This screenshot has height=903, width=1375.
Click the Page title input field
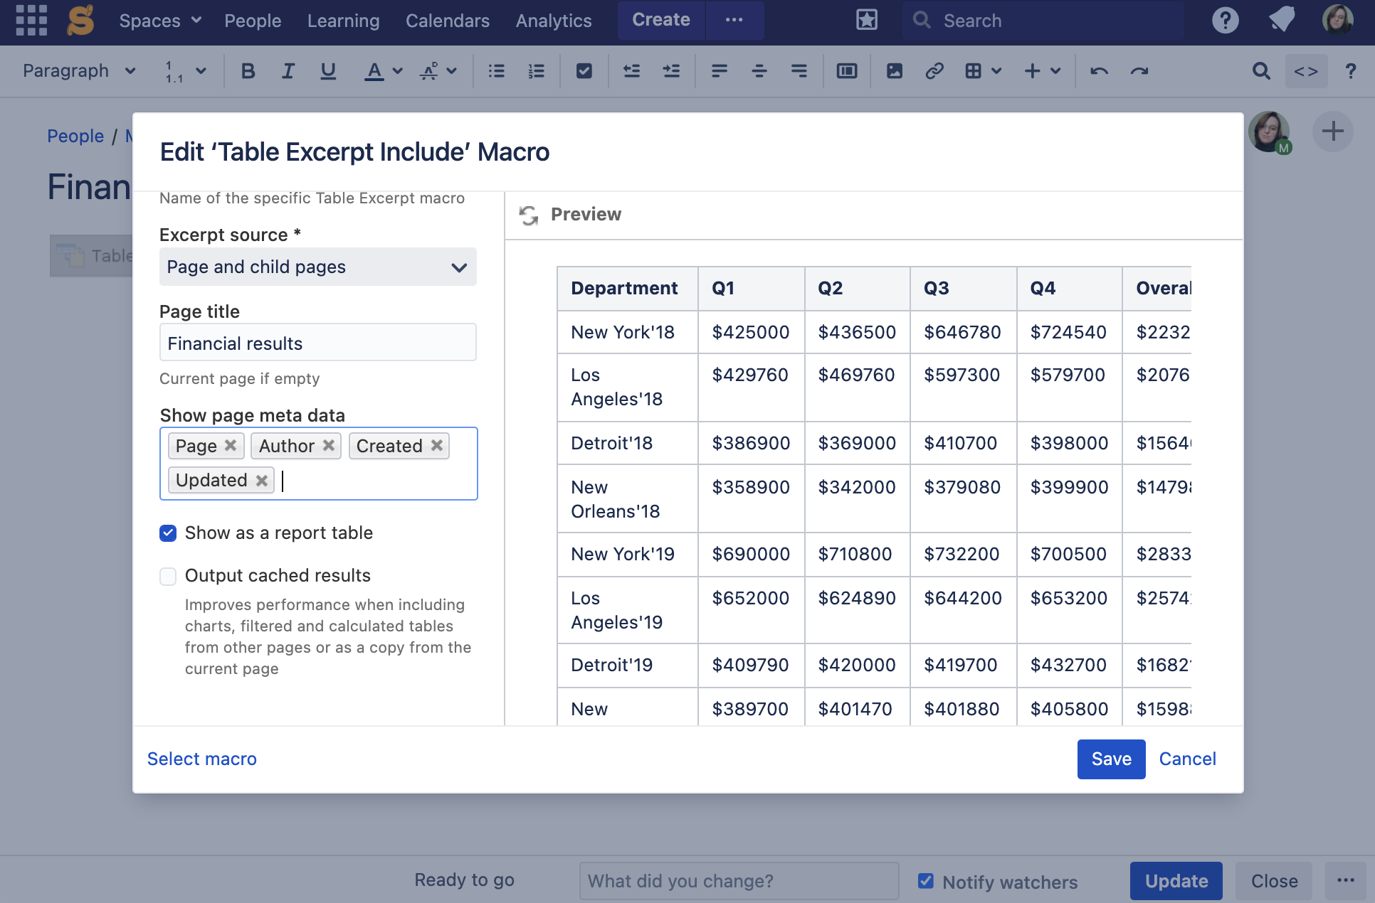pos(317,343)
